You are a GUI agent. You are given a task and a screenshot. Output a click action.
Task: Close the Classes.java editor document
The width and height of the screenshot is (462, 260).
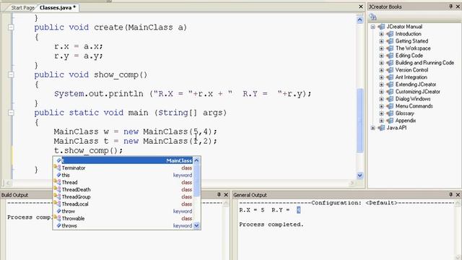(361, 6)
